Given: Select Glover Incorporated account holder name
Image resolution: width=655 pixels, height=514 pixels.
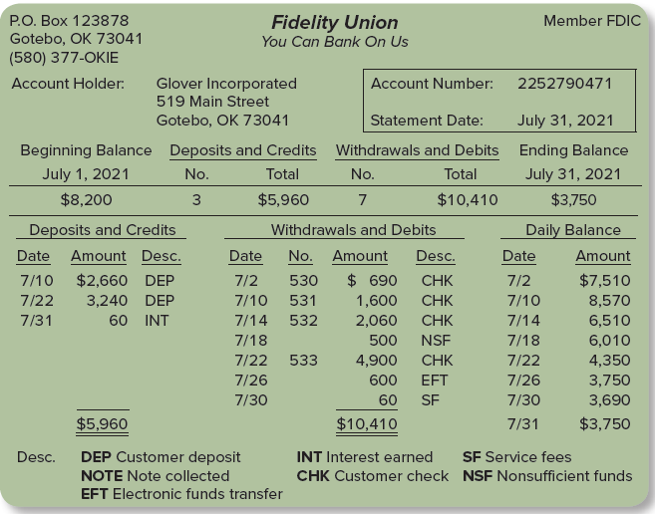Looking at the screenshot, I should coord(226,84).
